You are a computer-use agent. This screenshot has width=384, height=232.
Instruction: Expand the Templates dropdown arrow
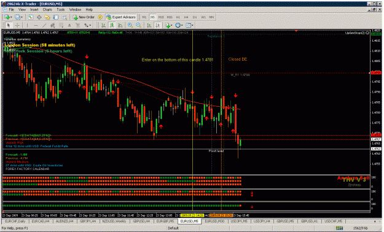click(192, 25)
